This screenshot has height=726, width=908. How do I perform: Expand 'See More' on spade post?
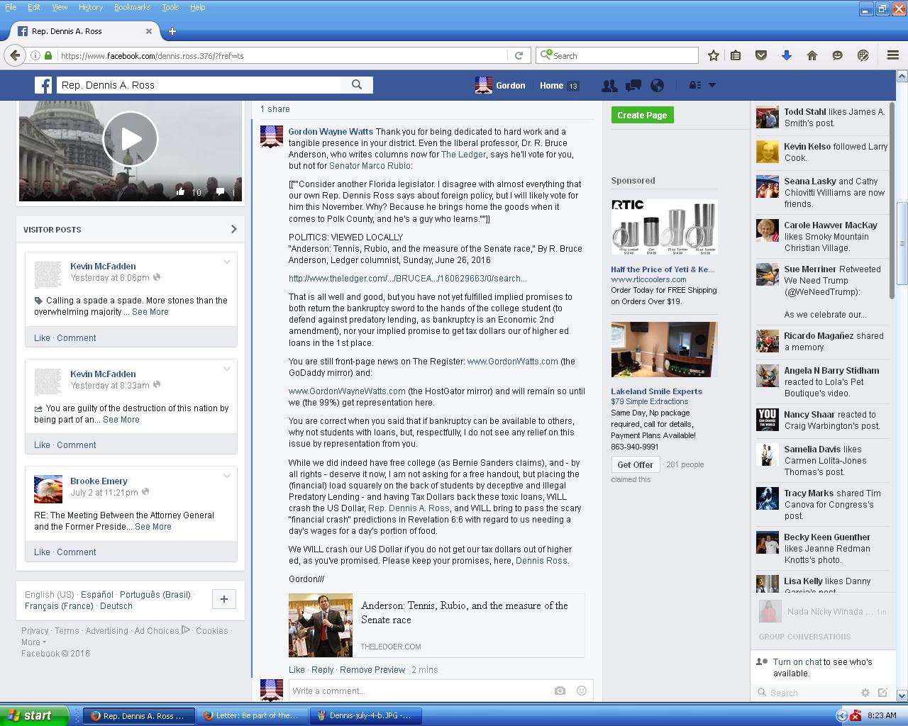[x=150, y=312]
